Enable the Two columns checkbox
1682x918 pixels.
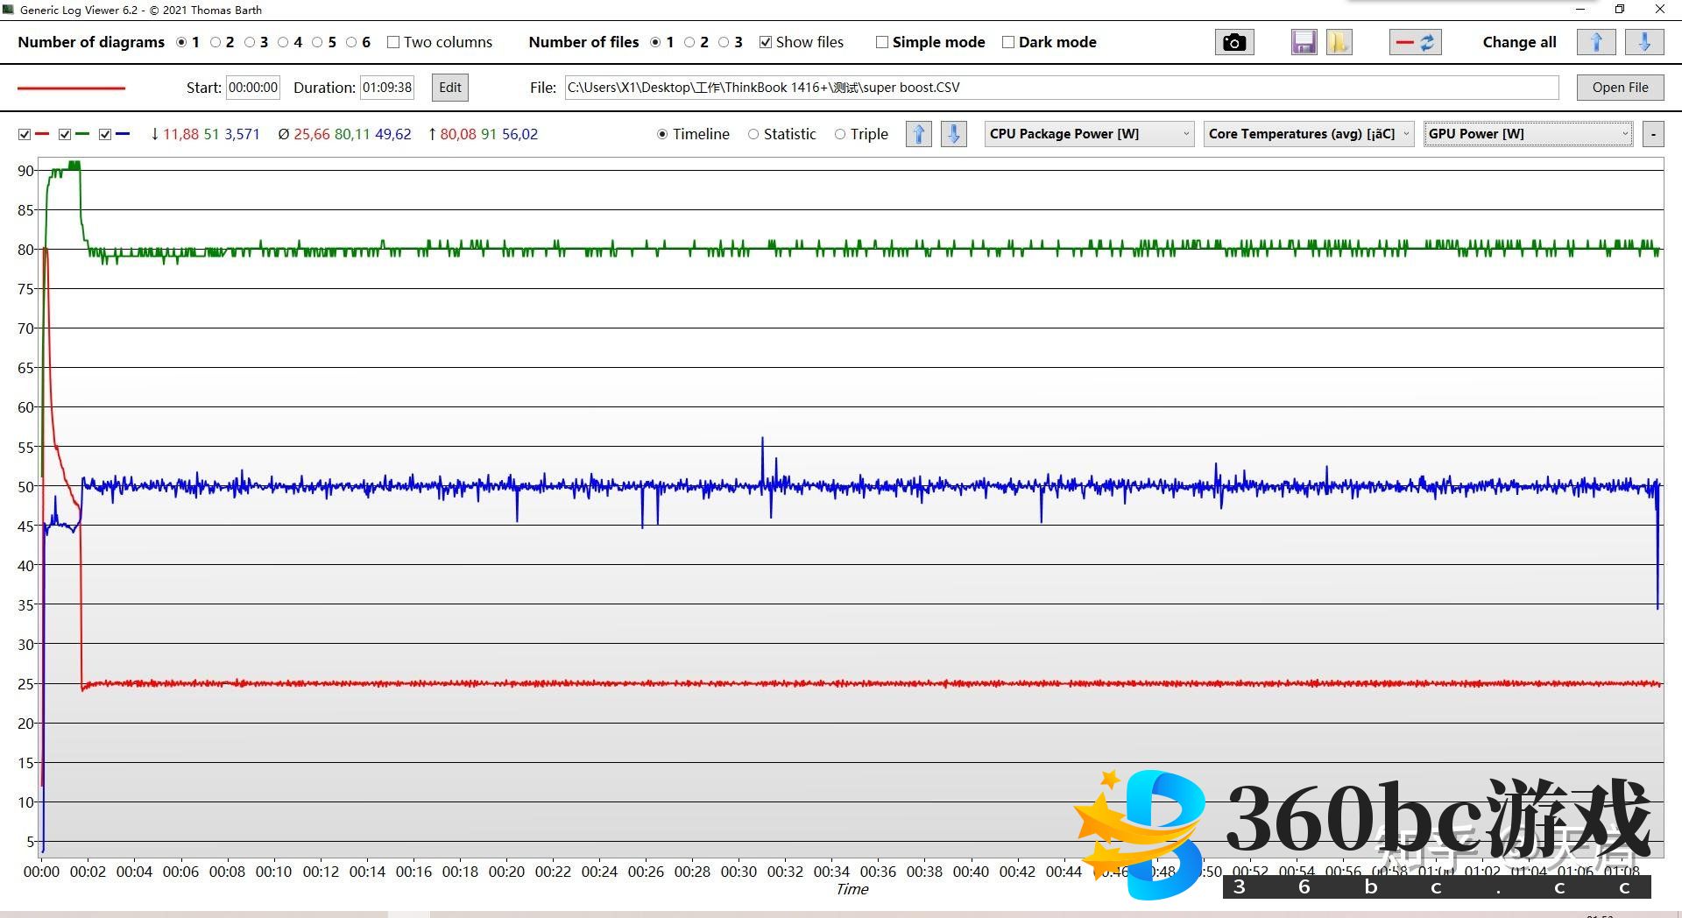393,42
